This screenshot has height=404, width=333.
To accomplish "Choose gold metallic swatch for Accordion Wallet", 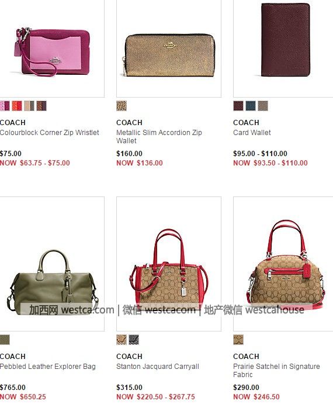I will pyautogui.click(x=122, y=106).
